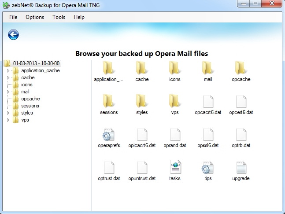Open the vps folder icon in file pane
Image resolution: width=285 pixels, height=214 pixels.
[175, 101]
